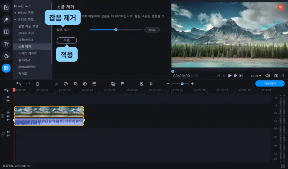Hide the title track with eye icon
Image resolution: width=288 pixels, height=169 pixels.
[8, 97]
